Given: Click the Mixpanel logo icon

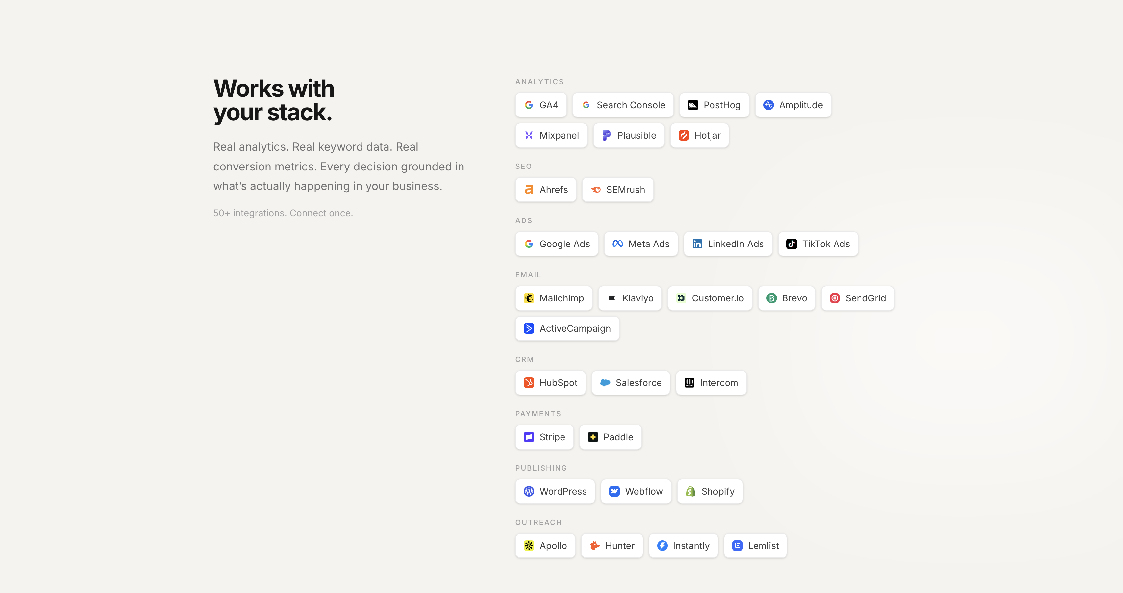Looking at the screenshot, I should tap(528, 135).
